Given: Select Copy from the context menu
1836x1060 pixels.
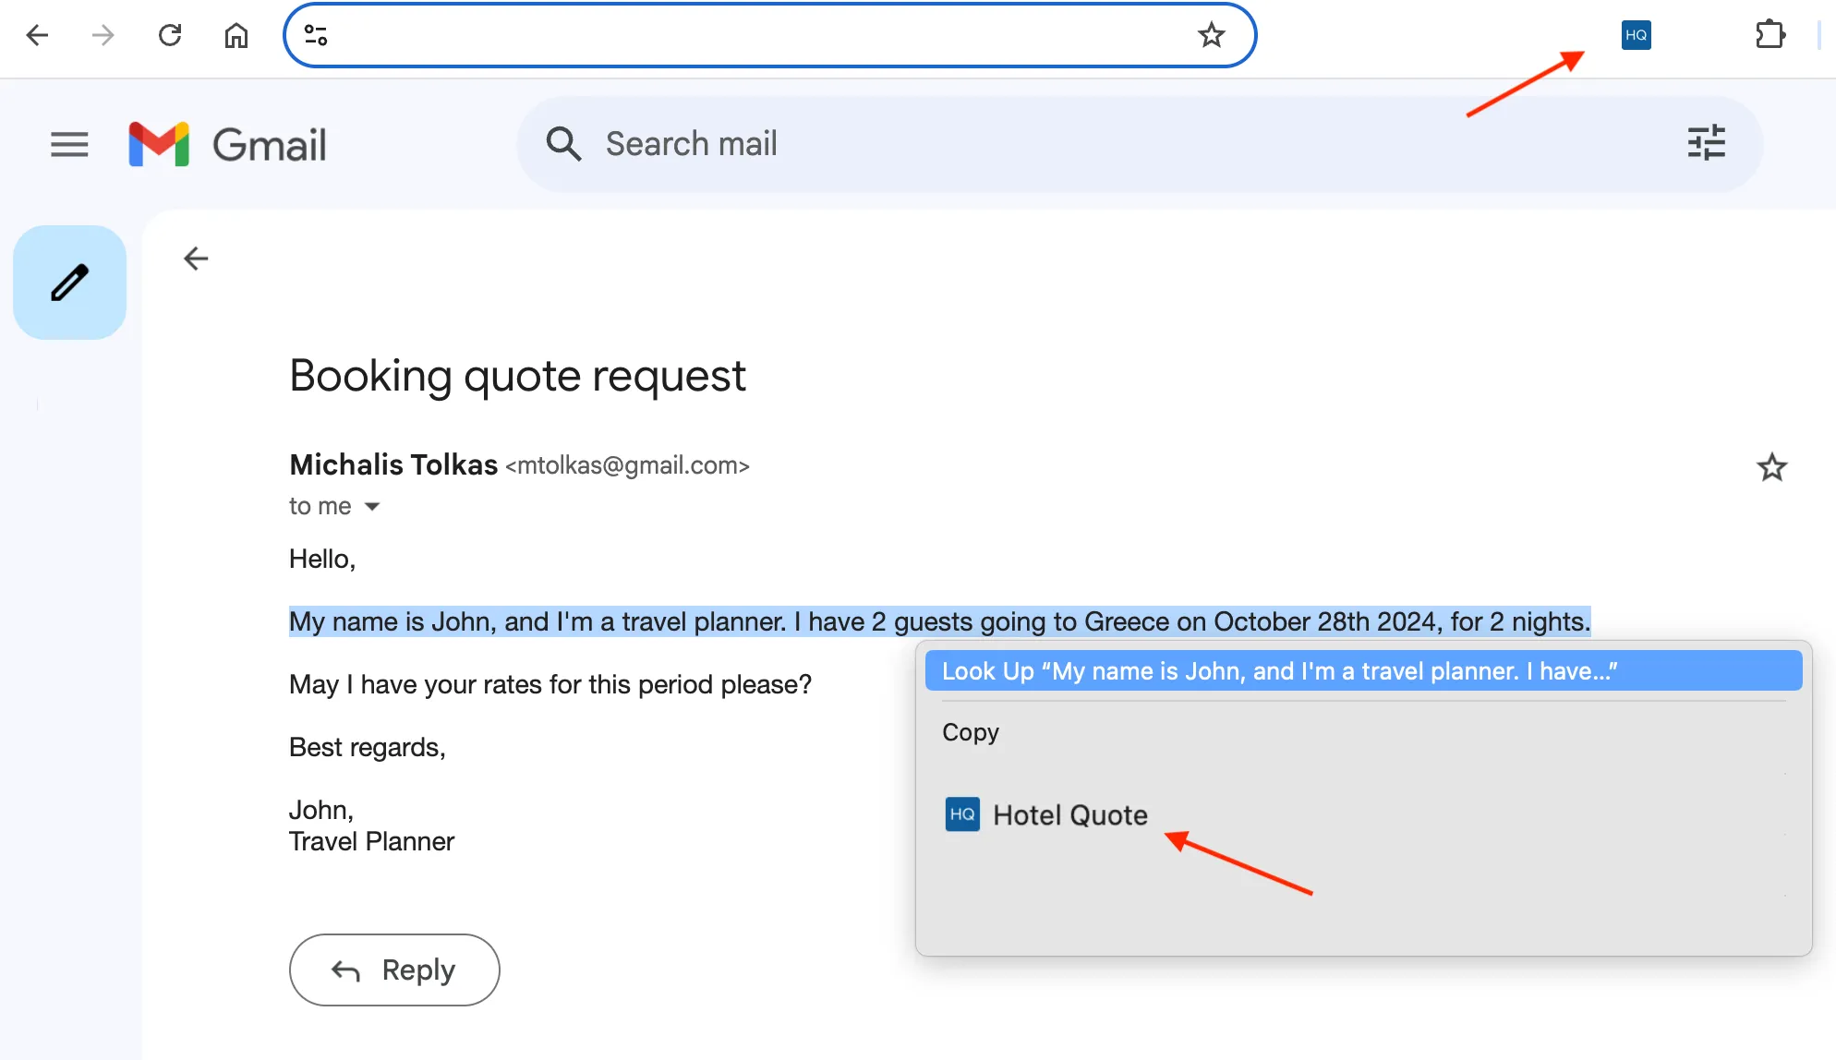Looking at the screenshot, I should pos(970,732).
